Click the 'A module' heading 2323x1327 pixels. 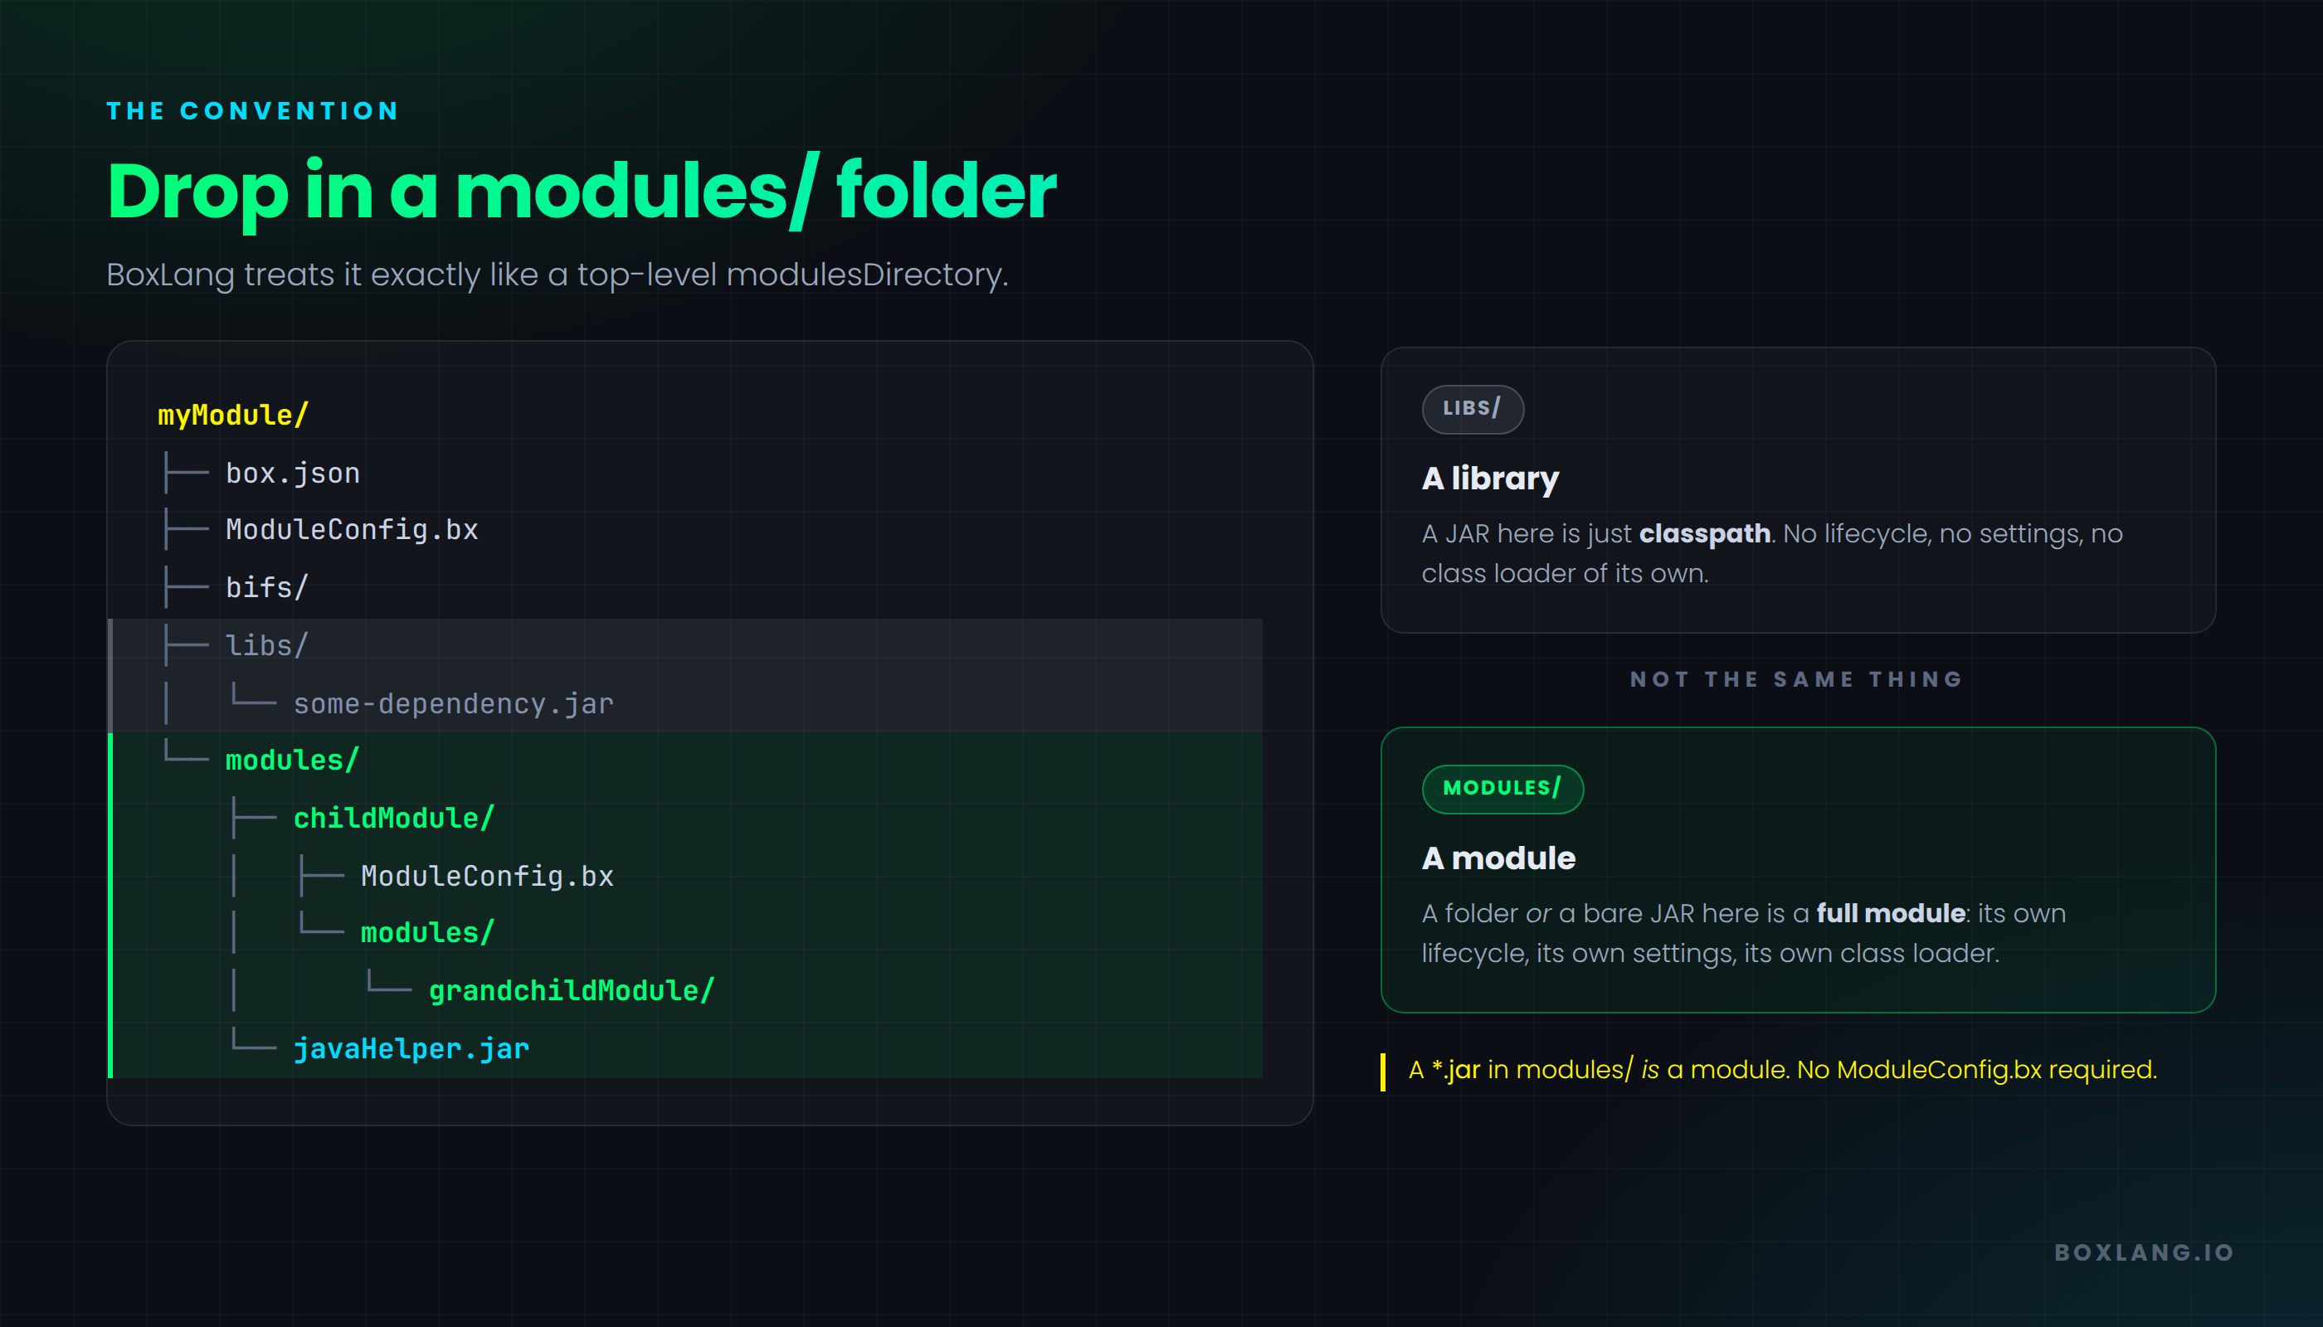1498,858
